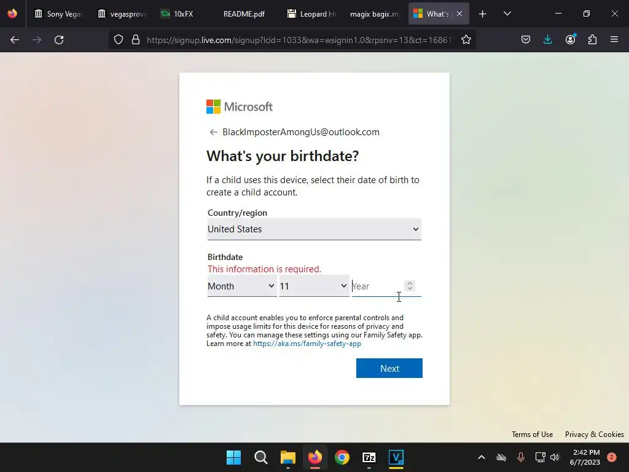This screenshot has height=472, width=629.
Task: Switch to the Leopard tab
Action: click(x=311, y=14)
